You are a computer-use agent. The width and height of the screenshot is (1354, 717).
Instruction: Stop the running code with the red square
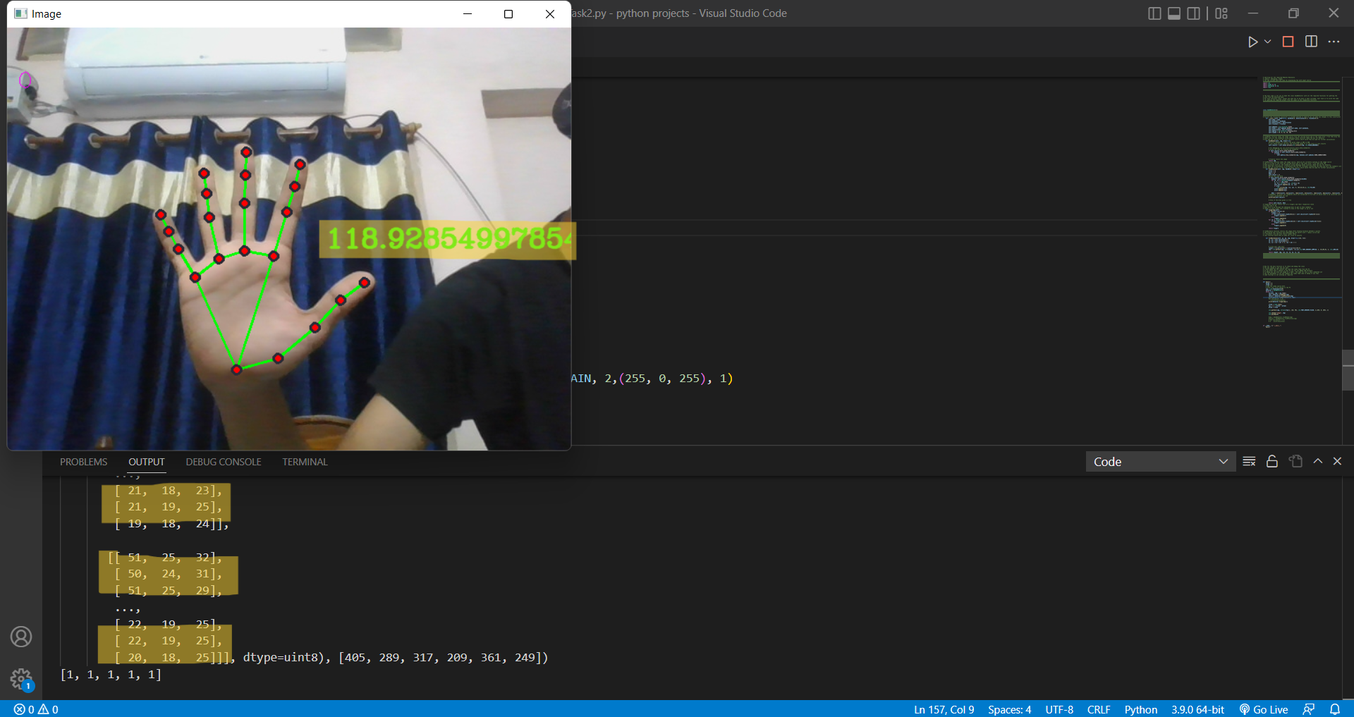[1288, 42]
